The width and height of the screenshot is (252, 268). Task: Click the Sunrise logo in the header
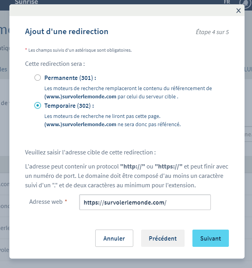click(26, 2)
